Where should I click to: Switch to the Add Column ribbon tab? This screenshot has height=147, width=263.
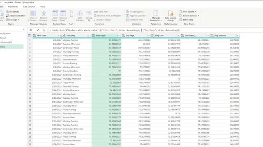[29, 7]
